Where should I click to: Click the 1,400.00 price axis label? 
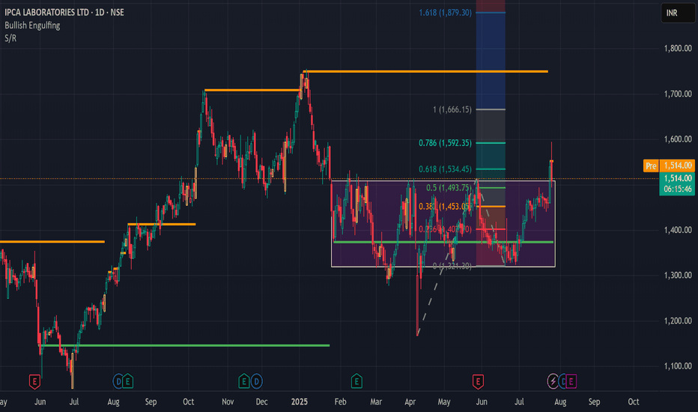click(x=678, y=230)
